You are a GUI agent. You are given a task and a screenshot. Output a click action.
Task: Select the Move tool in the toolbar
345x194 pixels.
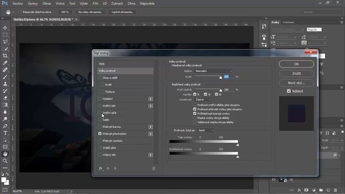(5, 28)
